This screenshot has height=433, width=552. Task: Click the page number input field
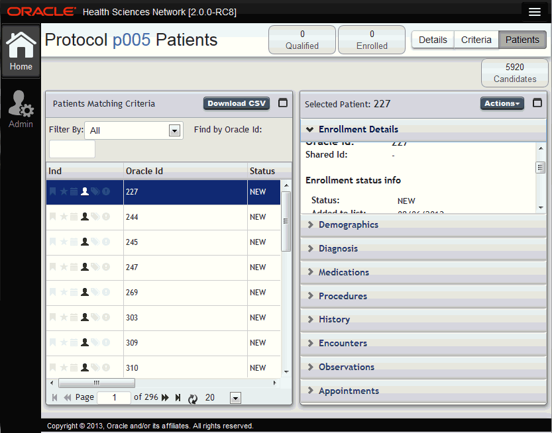click(114, 398)
